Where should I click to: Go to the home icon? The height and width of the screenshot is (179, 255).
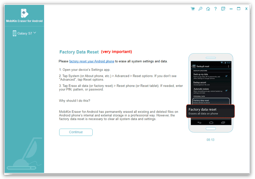208,9
